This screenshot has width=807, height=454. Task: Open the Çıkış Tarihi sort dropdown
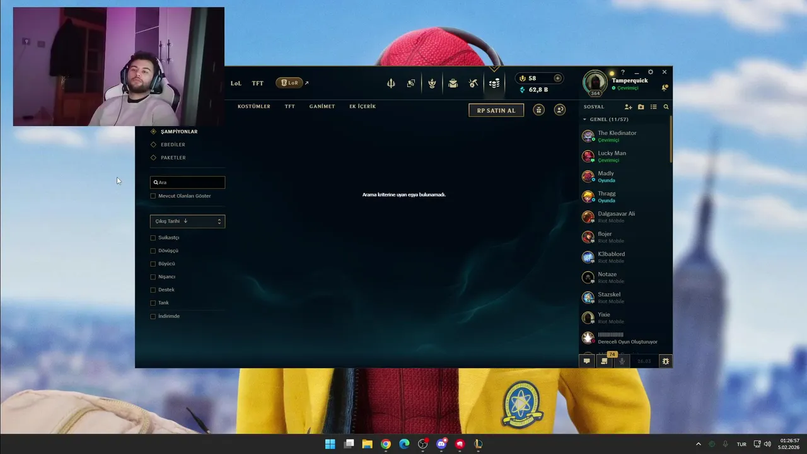click(187, 221)
